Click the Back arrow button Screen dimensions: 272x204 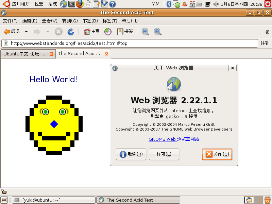pyautogui.click(x=12, y=32)
